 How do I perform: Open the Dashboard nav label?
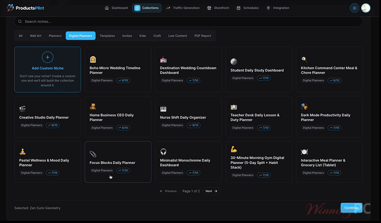coord(119,8)
